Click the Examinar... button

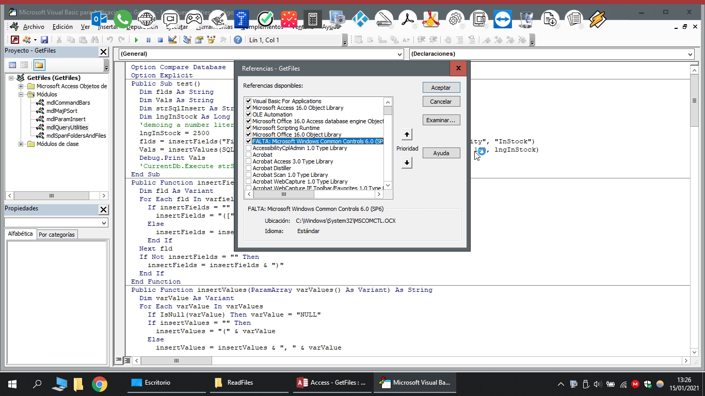(x=441, y=120)
